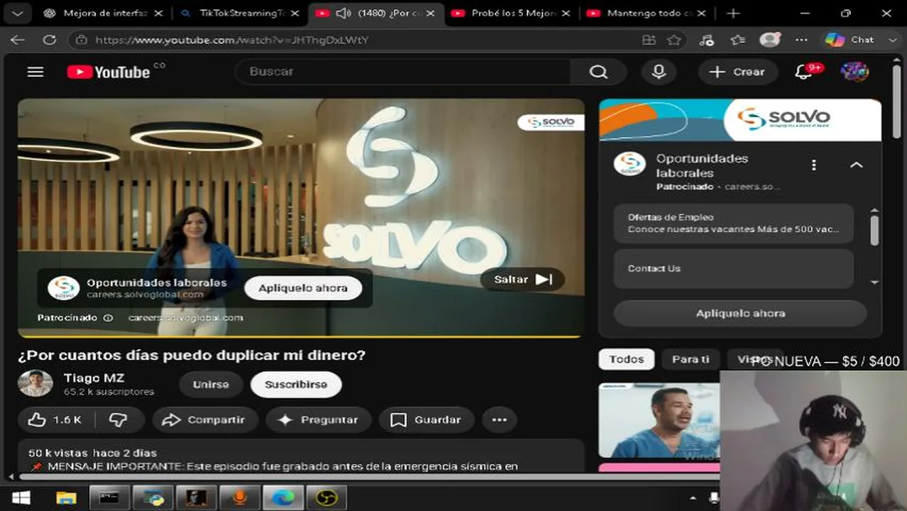Open the YouTube notifications bell
The height and width of the screenshot is (511, 907).
tap(803, 72)
